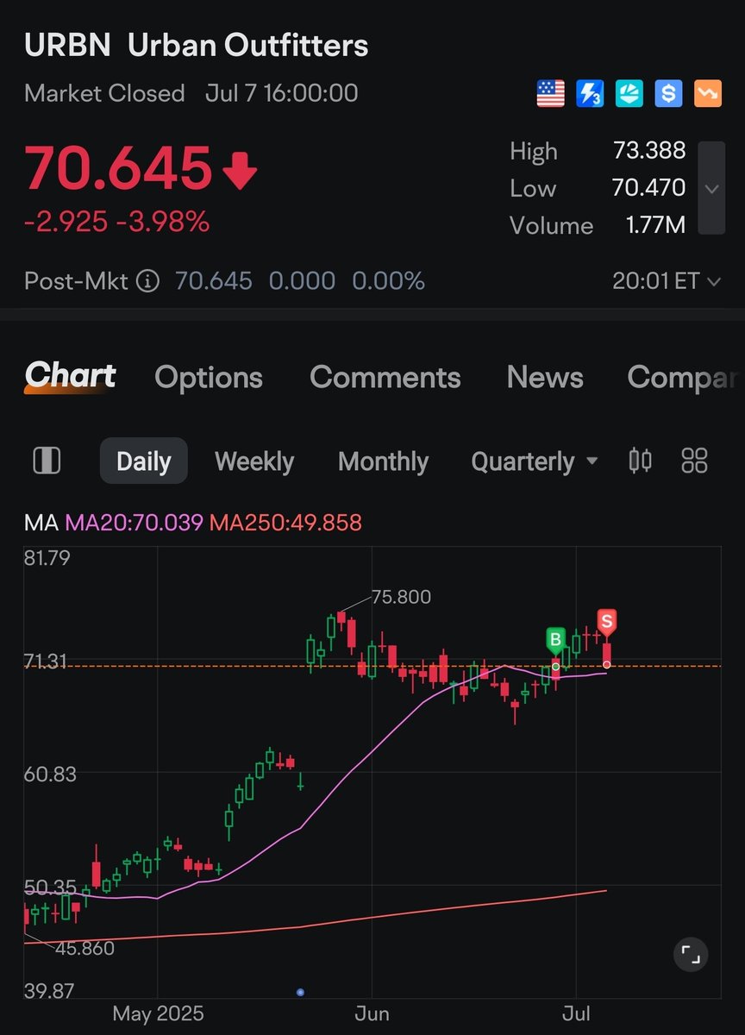Select the Monthly timeframe
Image resolution: width=745 pixels, height=1035 pixels.
[383, 461]
